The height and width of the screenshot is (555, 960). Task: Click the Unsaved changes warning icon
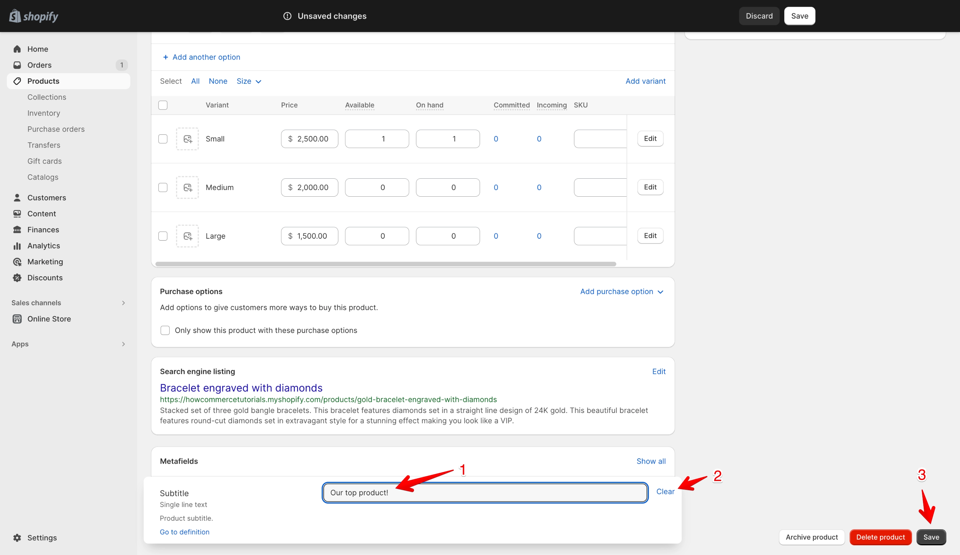287,16
